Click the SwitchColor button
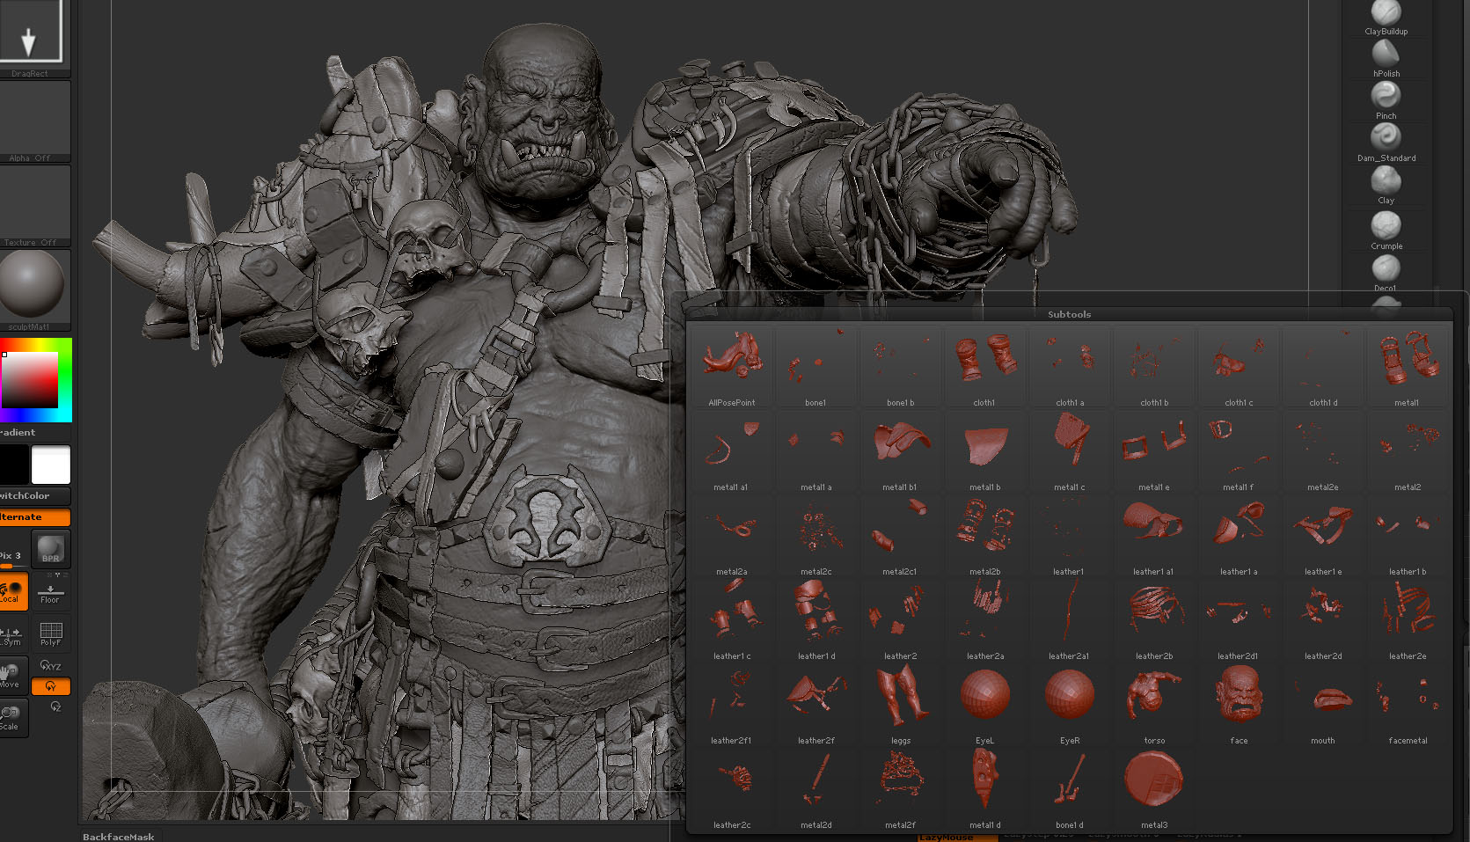Viewport: 1470px width, 842px height. 34,496
